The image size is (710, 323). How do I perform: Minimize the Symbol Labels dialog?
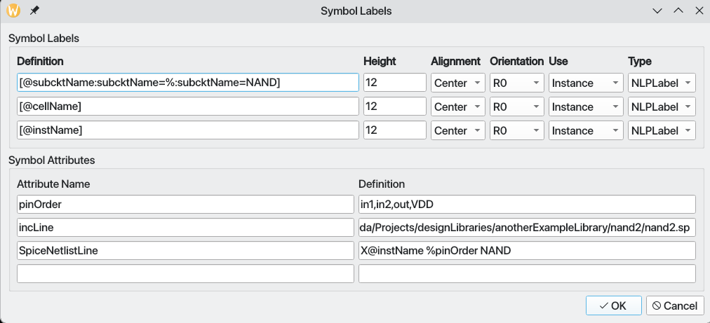click(x=657, y=11)
